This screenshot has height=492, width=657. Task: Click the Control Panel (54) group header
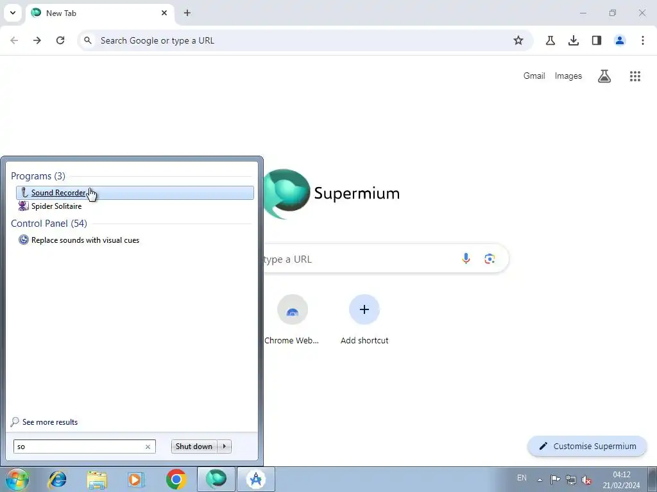pos(49,224)
